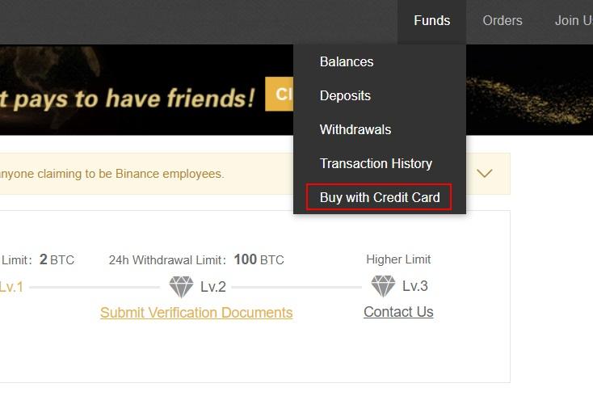Click the Lv.2 level label

(x=213, y=287)
